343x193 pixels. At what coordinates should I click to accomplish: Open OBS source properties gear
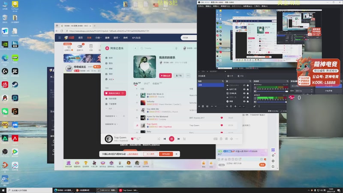point(235,106)
